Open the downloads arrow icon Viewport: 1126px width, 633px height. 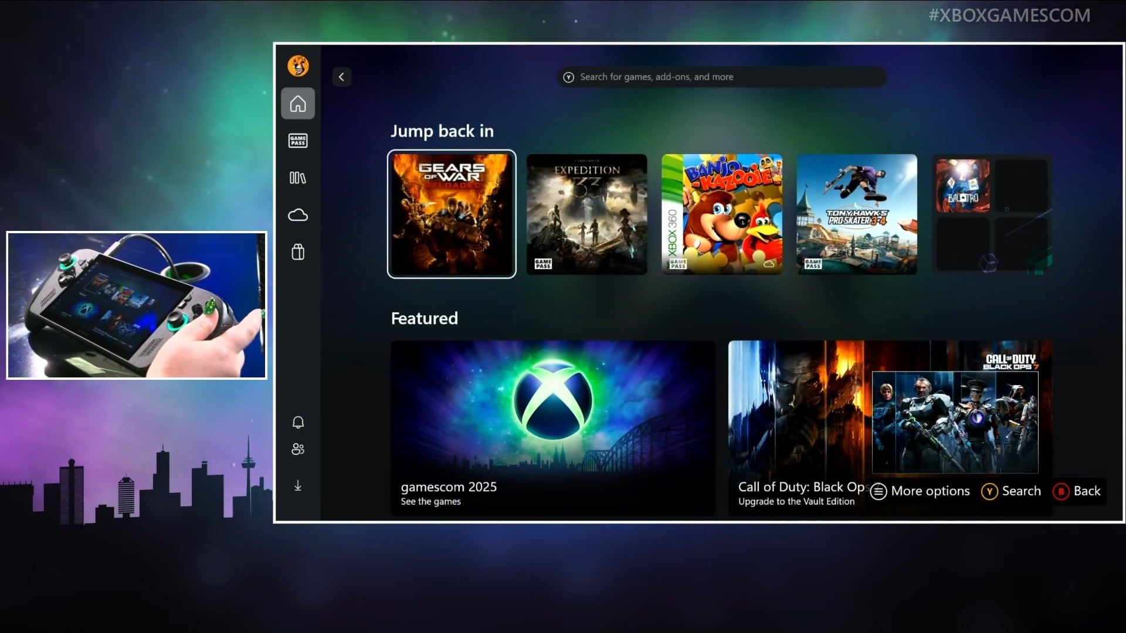click(298, 486)
